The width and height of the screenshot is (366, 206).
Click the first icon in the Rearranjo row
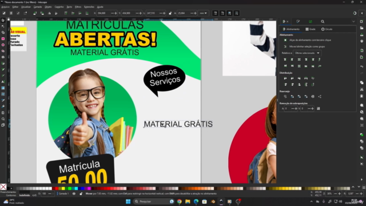click(285, 97)
